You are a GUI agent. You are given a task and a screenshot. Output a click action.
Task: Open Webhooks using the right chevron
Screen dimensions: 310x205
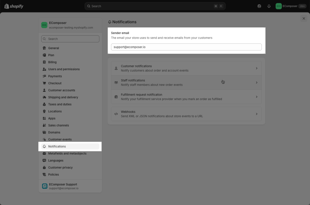point(256,114)
